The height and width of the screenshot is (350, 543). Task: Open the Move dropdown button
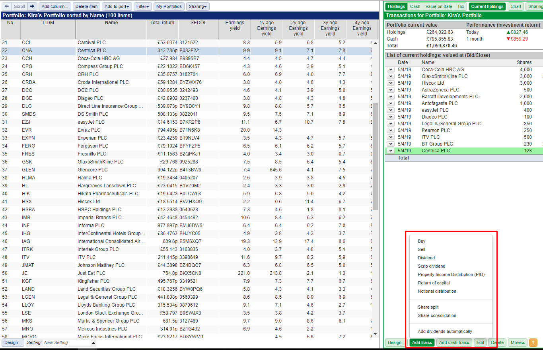(518, 342)
